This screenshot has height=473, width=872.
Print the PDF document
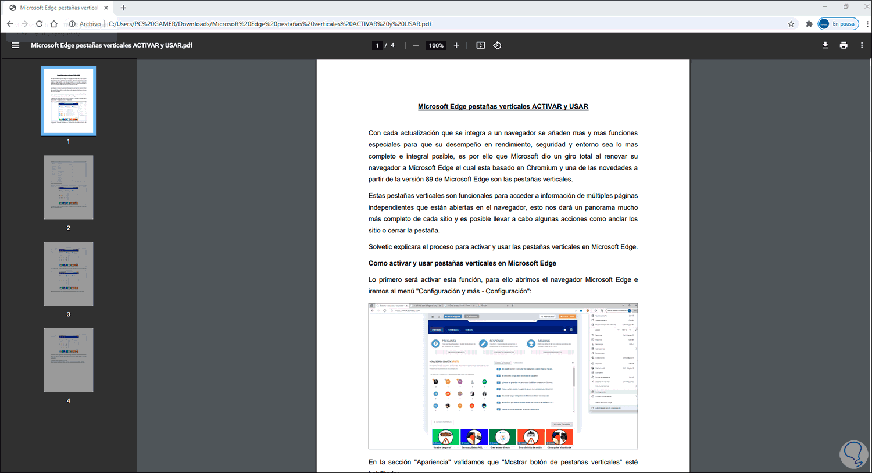[x=844, y=45]
